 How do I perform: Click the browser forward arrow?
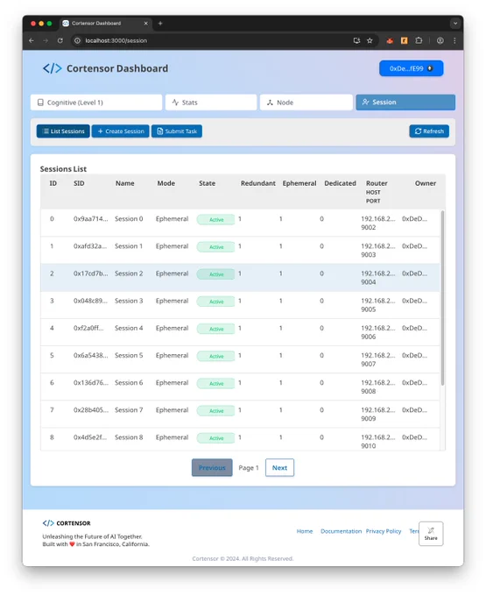tap(46, 40)
